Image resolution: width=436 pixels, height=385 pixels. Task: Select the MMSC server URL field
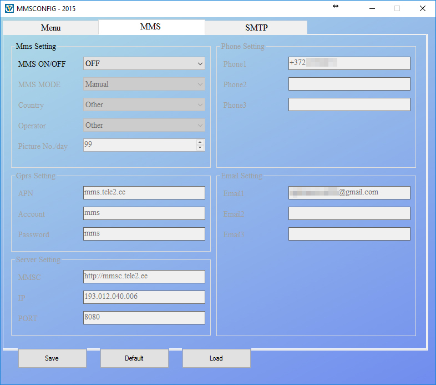tap(144, 277)
